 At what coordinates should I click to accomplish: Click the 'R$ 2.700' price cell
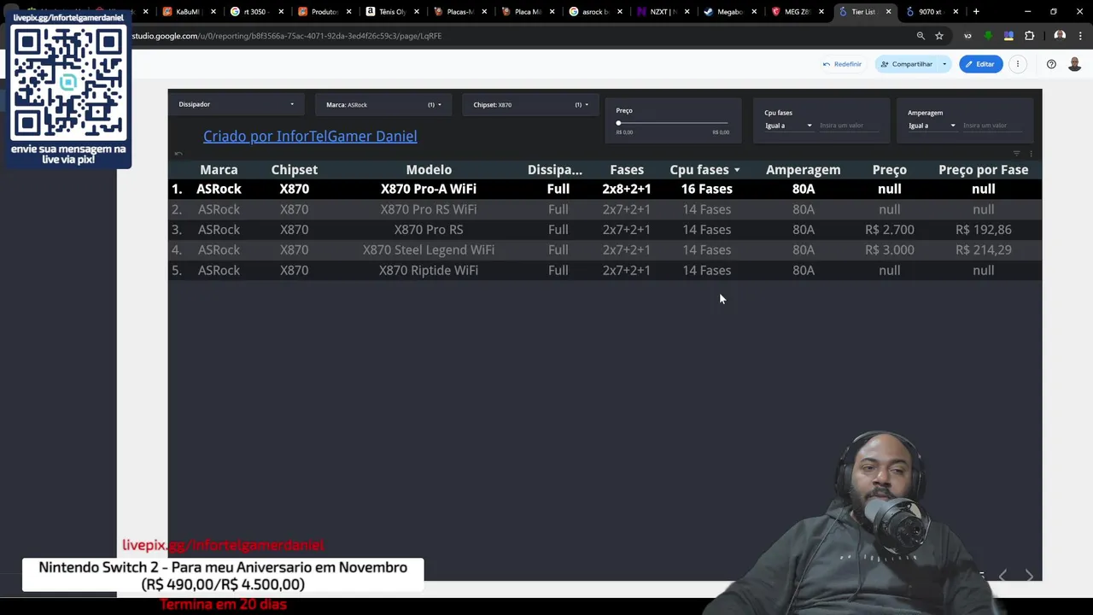(889, 230)
